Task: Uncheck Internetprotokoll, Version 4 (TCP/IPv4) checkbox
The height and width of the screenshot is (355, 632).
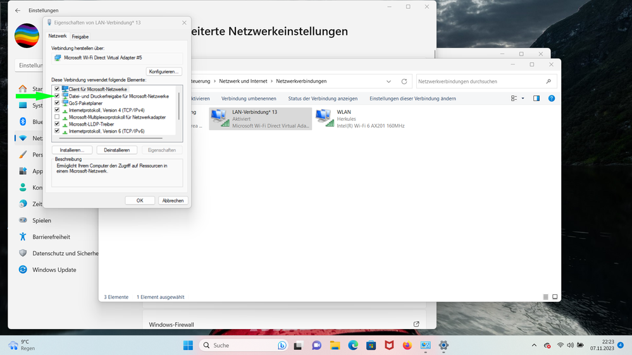Action: click(57, 110)
